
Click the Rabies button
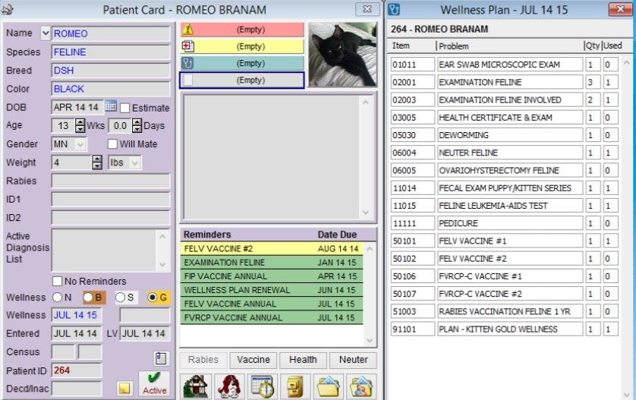point(203,360)
